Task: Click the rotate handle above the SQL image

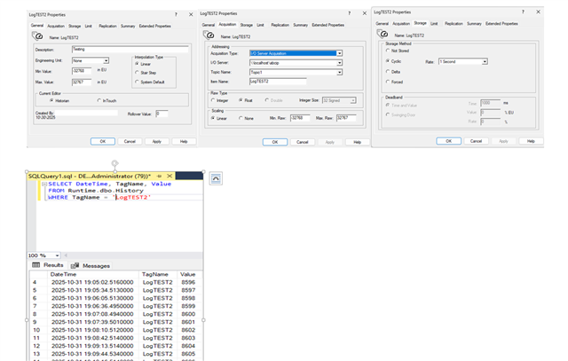Action: point(114,163)
